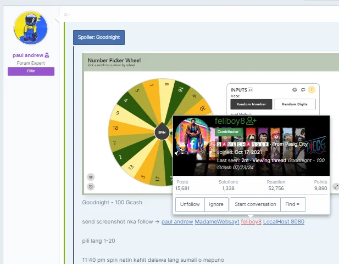This screenshot has height=264, width=339.
Task: Click the Pasig City location link
Action: pyautogui.click(x=296, y=144)
